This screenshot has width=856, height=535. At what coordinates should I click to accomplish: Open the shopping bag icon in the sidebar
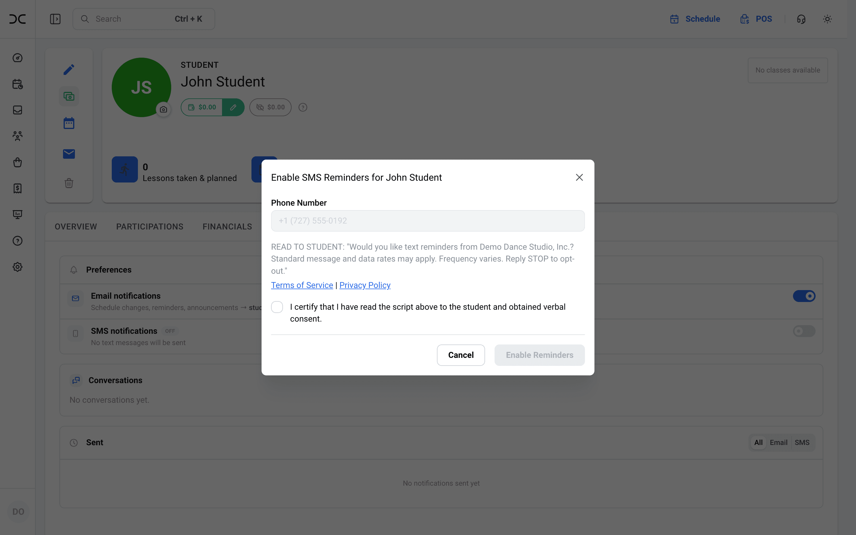tap(17, 162)
